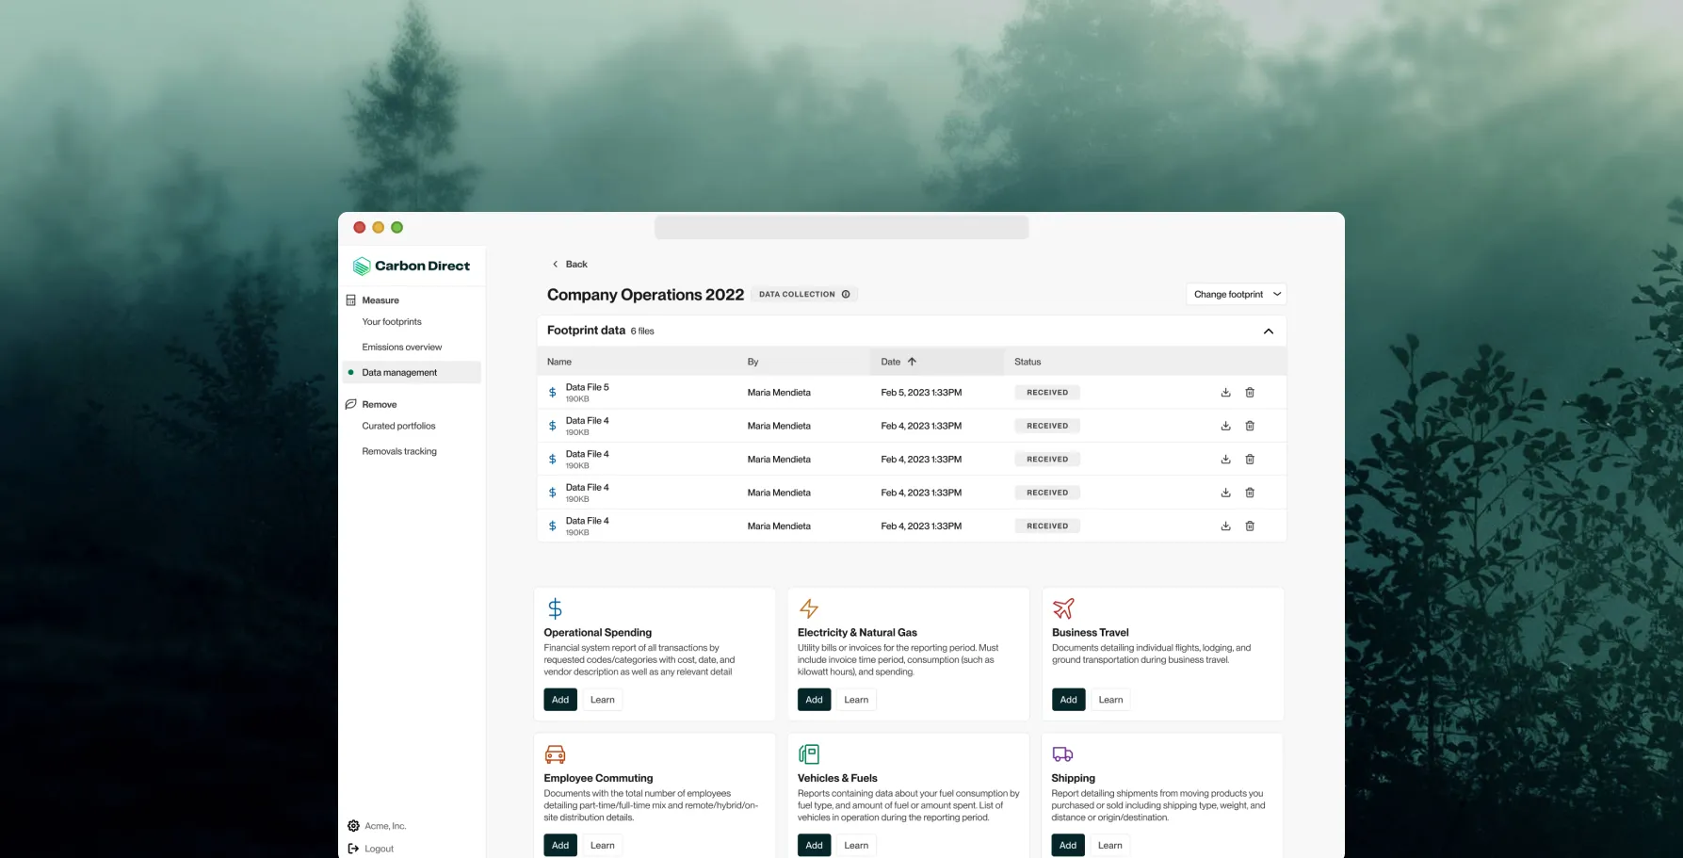
Task: Click the Electricity & Natural Gas card title
Action: coord(857,633)
